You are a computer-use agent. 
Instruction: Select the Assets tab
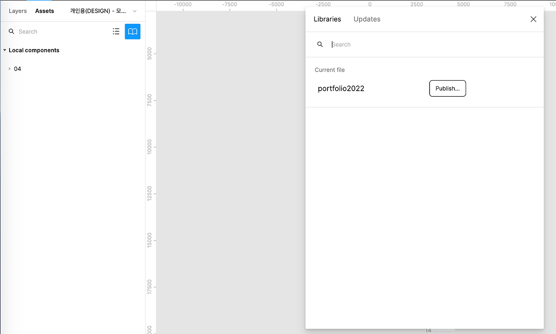[45, 11]
